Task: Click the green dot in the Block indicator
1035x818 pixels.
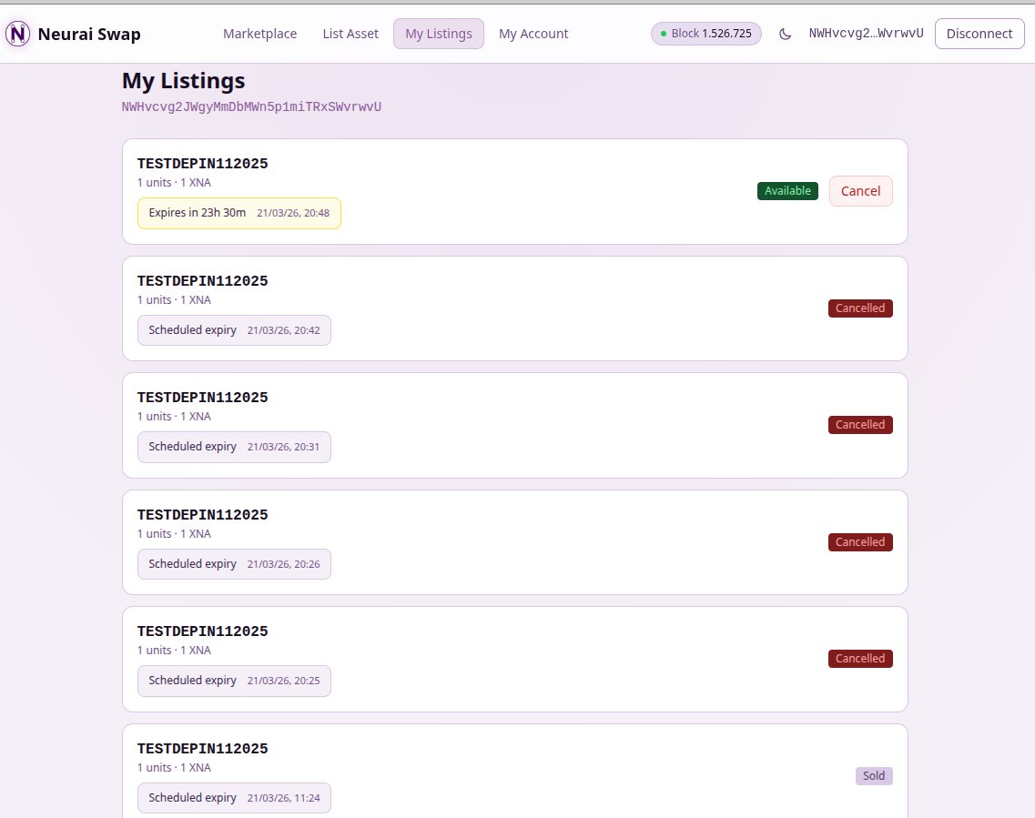Action: [x=664, y=34]
